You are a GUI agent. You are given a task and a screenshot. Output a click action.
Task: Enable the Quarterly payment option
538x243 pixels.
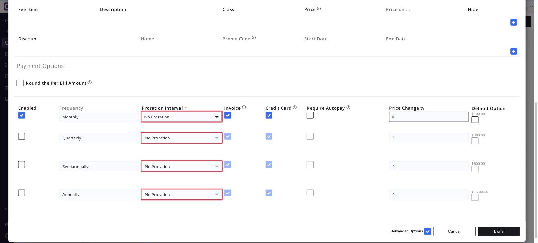[x=22, y=136]
